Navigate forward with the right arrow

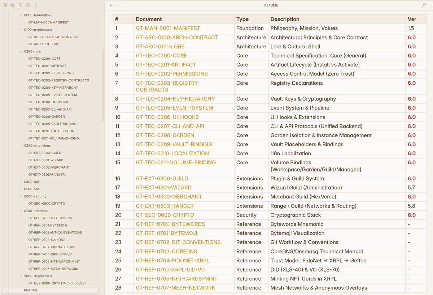118,5
